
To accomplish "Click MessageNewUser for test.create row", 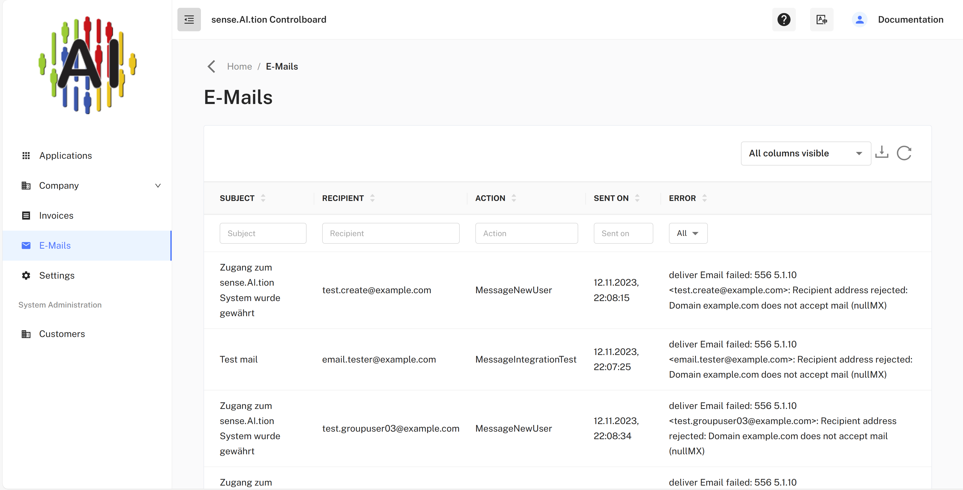I will tap(513, 290).
